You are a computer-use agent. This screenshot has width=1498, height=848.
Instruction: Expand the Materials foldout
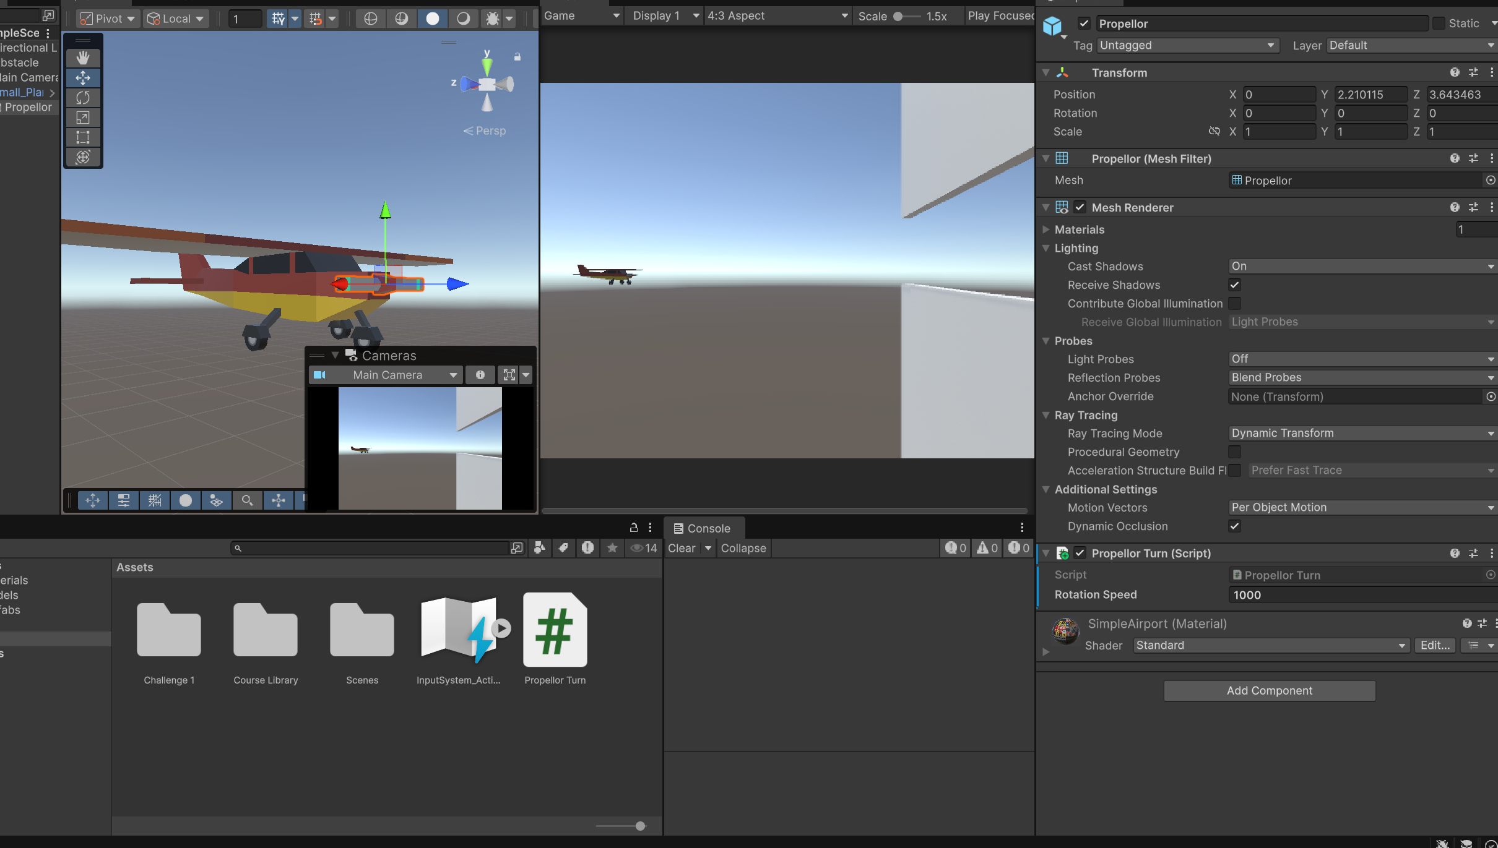[x=1046, y=229]
